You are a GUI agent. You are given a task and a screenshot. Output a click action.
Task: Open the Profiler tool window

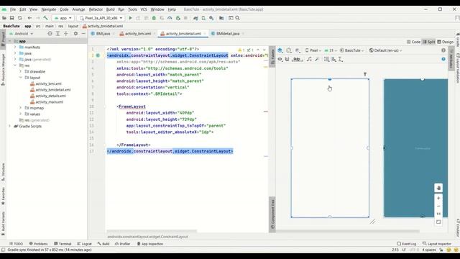pyautogui.click(x=122, y=244)
